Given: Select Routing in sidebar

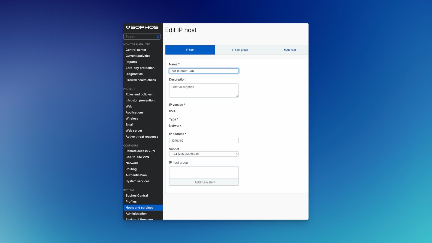Looking at the screenshot, I should pos(131,169).
